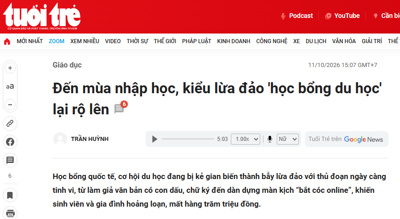The width and height of the screenshot is (400, 219).
Task: Go to the red home icon
Action: tap(7, 41)
